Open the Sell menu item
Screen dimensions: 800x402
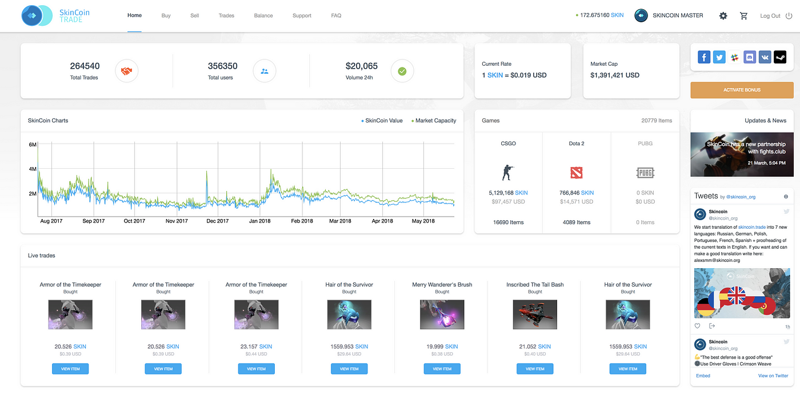pyautogui.click(x=195, y=15)
